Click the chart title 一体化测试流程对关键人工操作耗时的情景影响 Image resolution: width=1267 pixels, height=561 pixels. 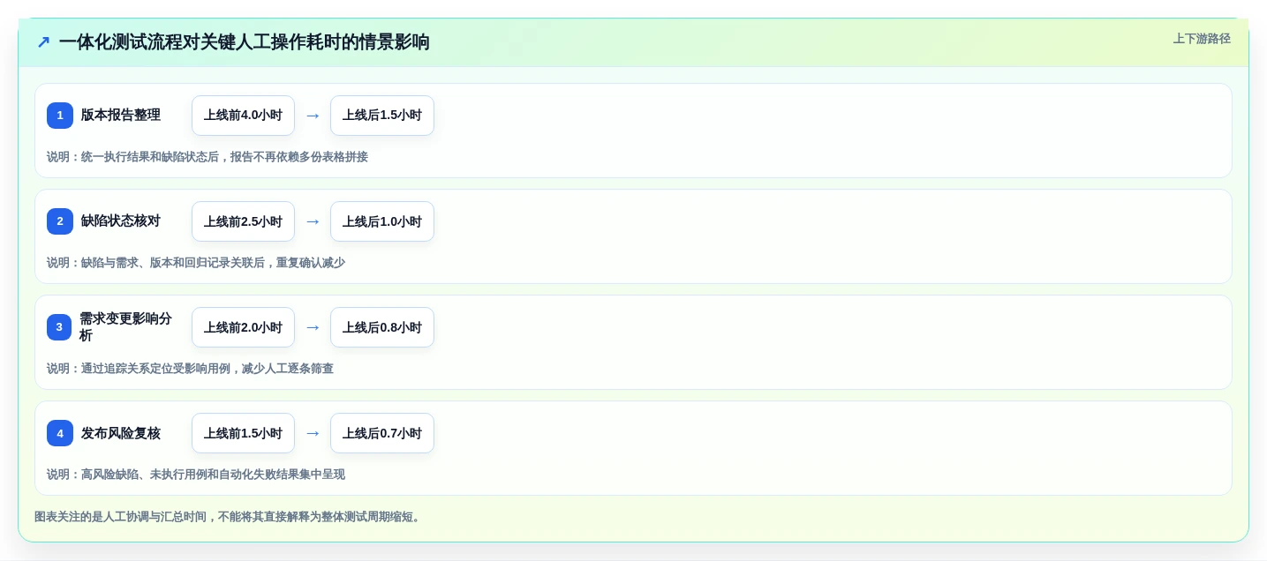pyautogui.click(x=245, y=42)
